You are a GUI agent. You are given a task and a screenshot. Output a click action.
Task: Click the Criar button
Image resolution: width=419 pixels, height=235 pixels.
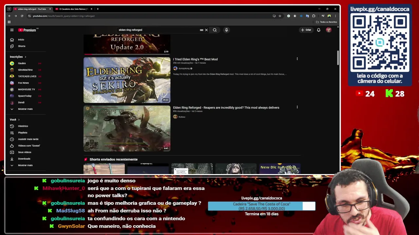[306, 30]
